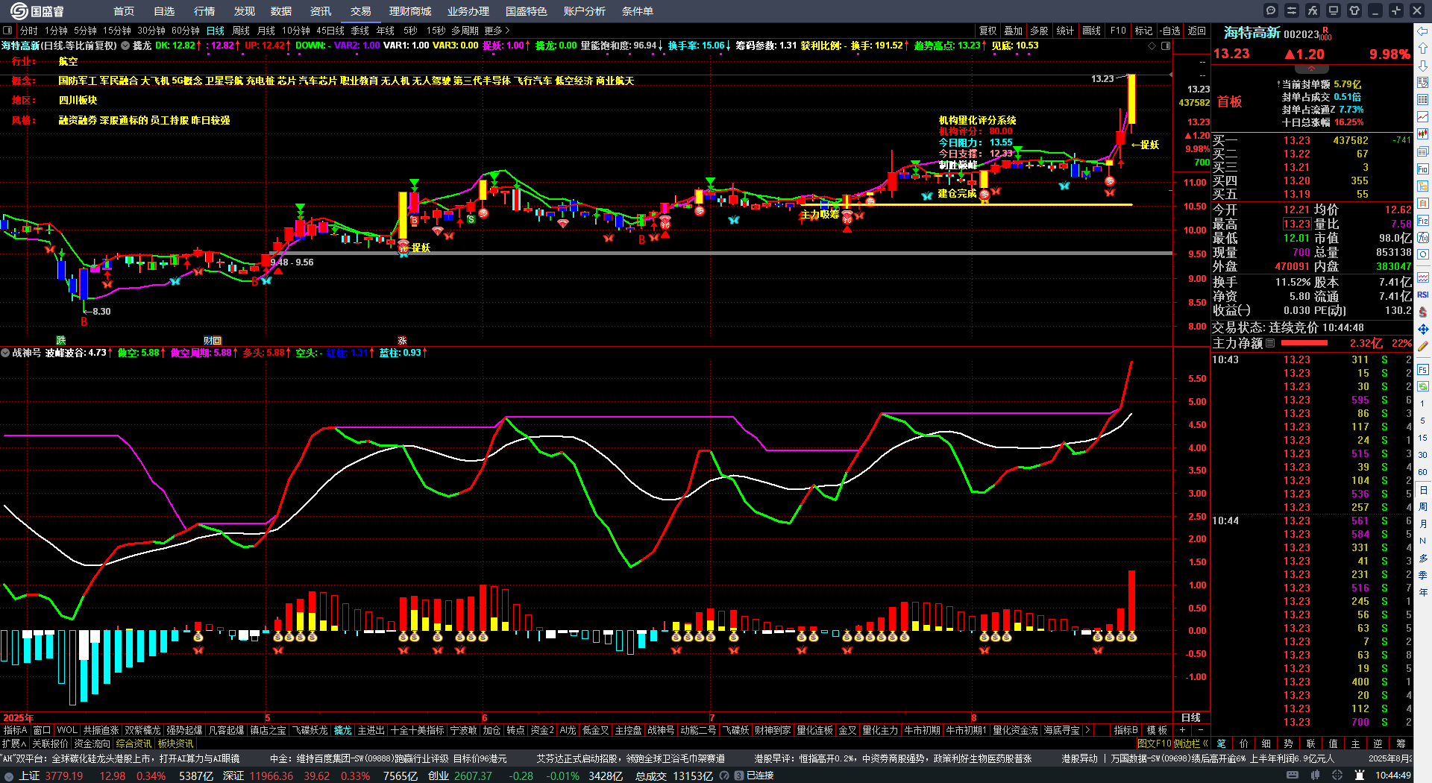Viewport: 1432px width, 783px height.
Task: Click the keyboard icon in the status bar
Action: pyautogui.click(x=1293, y=776)
